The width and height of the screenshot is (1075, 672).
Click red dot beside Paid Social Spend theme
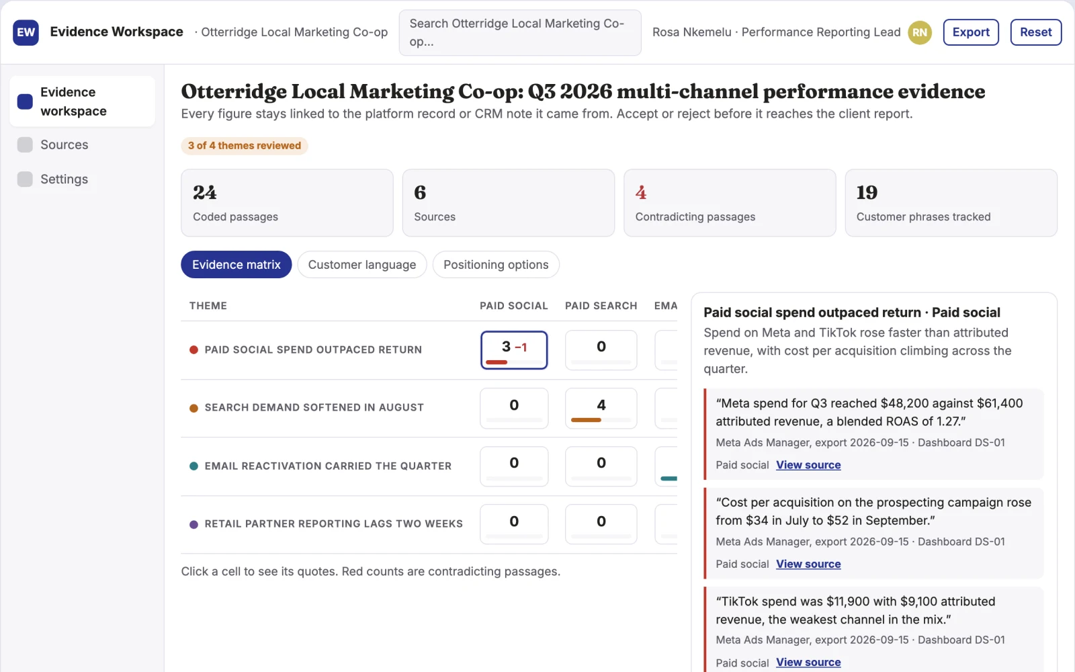pos(193,349)
